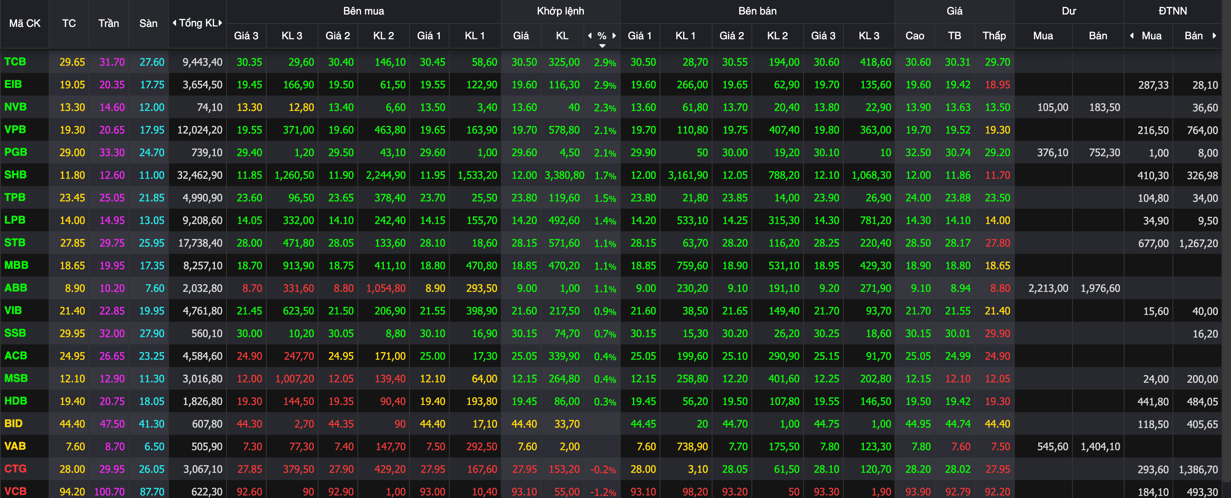Click the sort-descending indicator under % header
1231x498 pixels.
pos(602,46)
